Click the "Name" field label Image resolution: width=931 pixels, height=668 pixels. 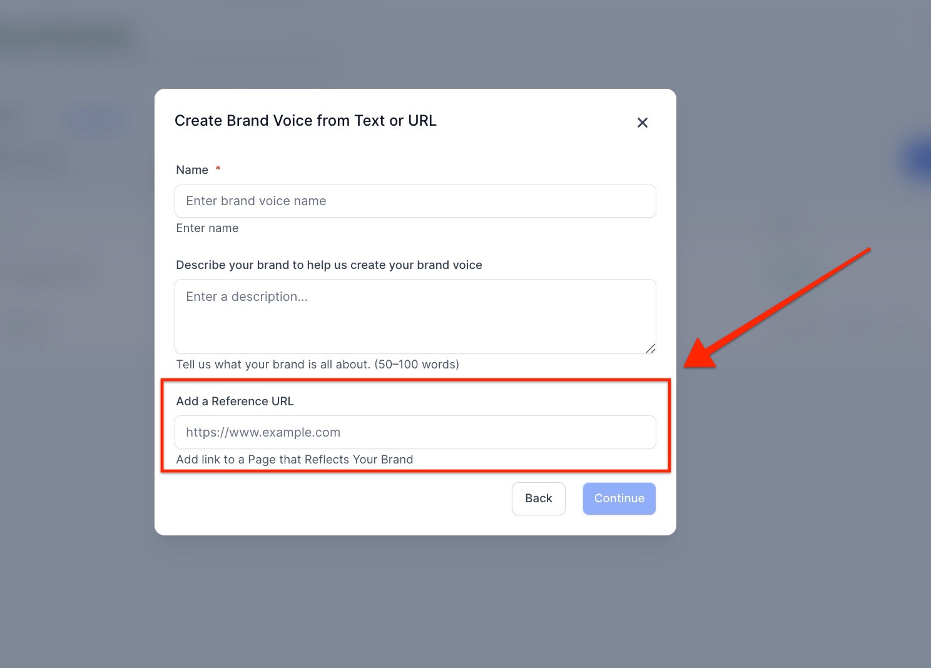192,170
